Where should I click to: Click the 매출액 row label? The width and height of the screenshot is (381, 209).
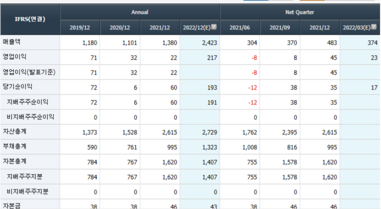[11, 42]
